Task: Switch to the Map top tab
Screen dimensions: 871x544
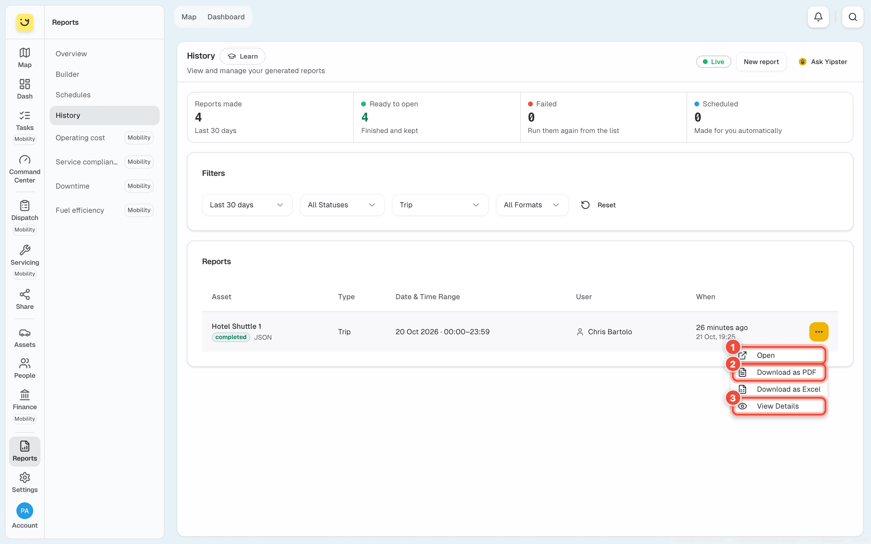Action: point(189,17)
